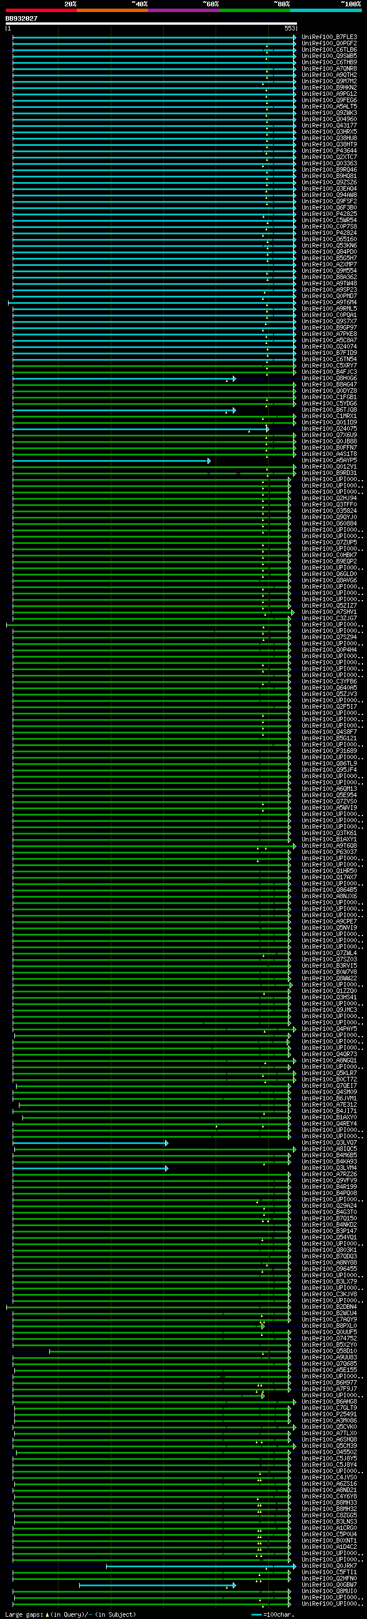Select hit label UniRef100_C5WR54

(x=329, y=220)
